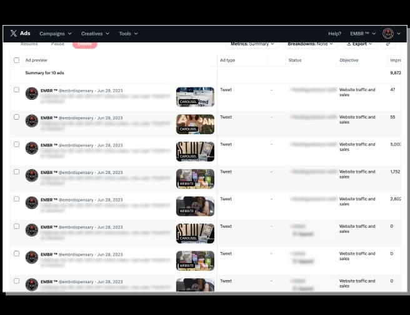Click the Campaigns chevron arrow
The height and width of the screenshot is (315, 410).
coord(69,34)
